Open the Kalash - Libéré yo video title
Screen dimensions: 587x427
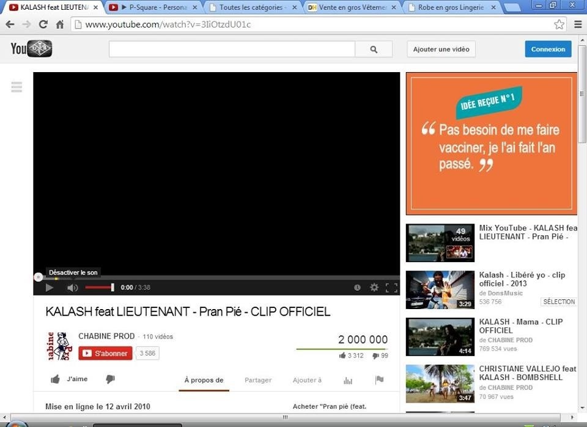click(x=522, y=279)
